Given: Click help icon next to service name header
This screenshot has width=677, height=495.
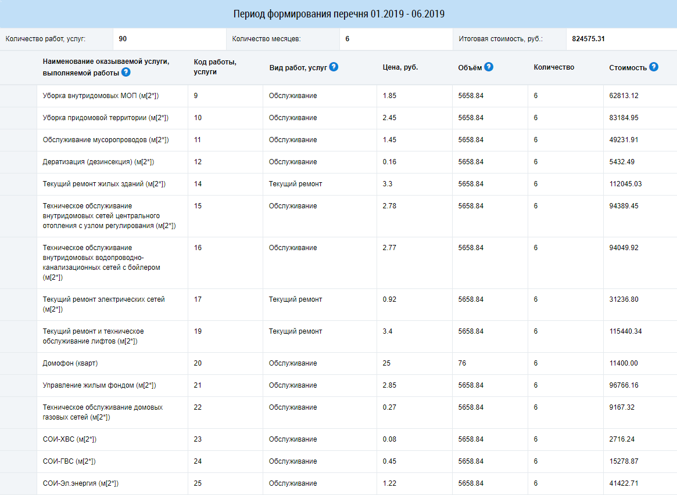Looking at the screenshot, I should pos(126,73).
